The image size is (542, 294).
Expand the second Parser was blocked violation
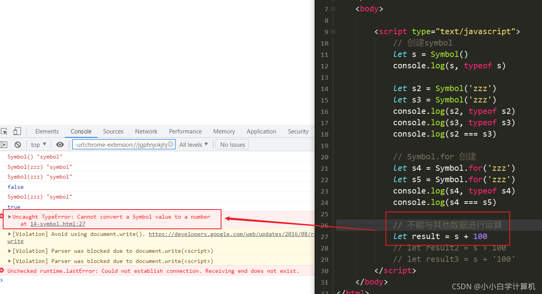click(x=10, y=261)
